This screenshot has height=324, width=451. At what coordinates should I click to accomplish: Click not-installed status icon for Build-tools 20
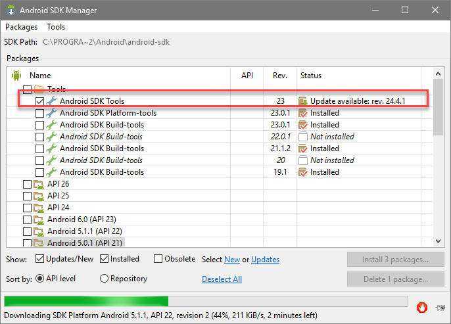(303, 160)
